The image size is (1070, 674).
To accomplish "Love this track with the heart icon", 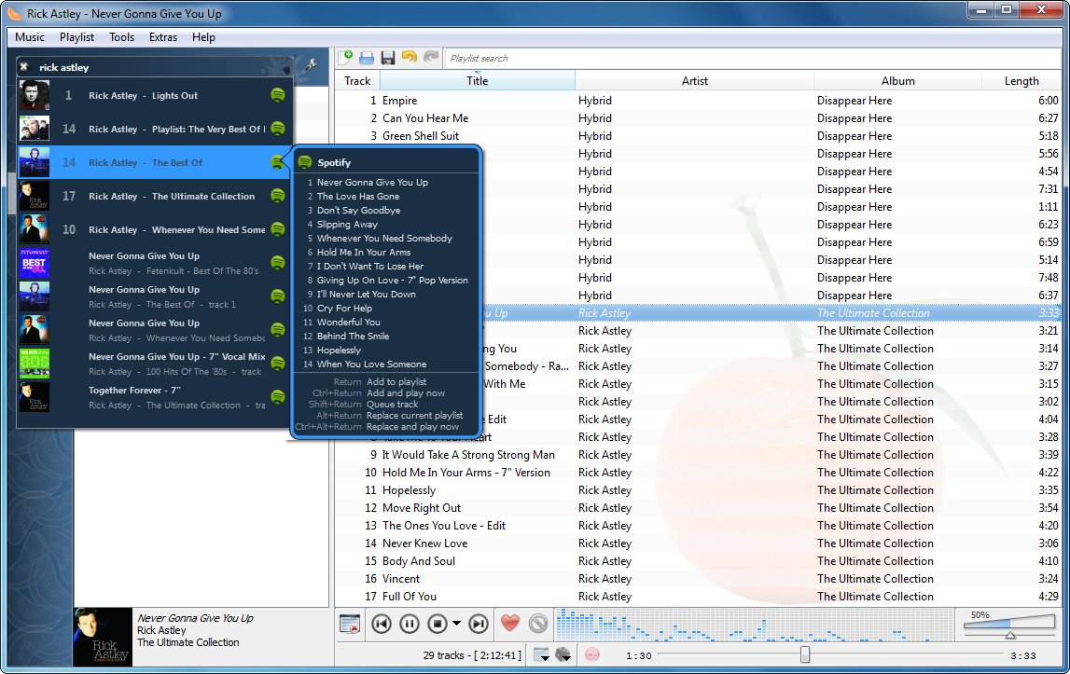I will 509,623.
